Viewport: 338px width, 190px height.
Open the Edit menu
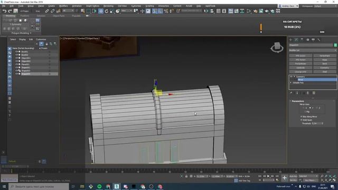point(12,6)
